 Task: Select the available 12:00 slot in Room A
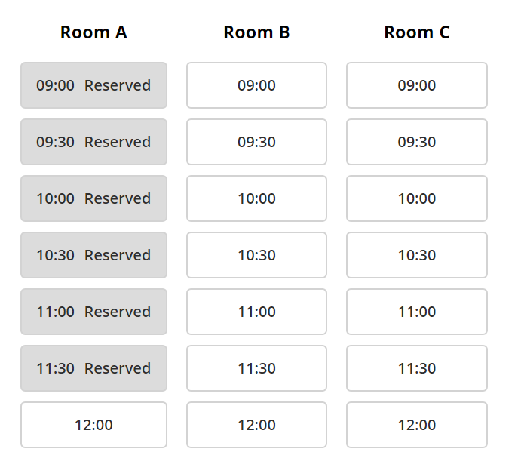coord(93,424)
